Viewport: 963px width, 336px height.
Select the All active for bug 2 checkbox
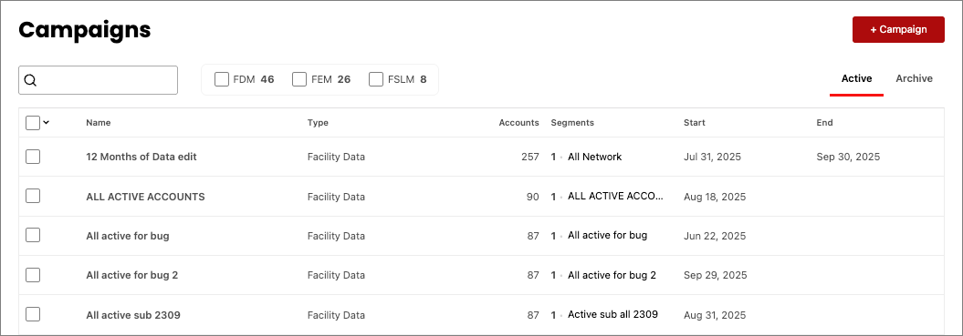33,275
